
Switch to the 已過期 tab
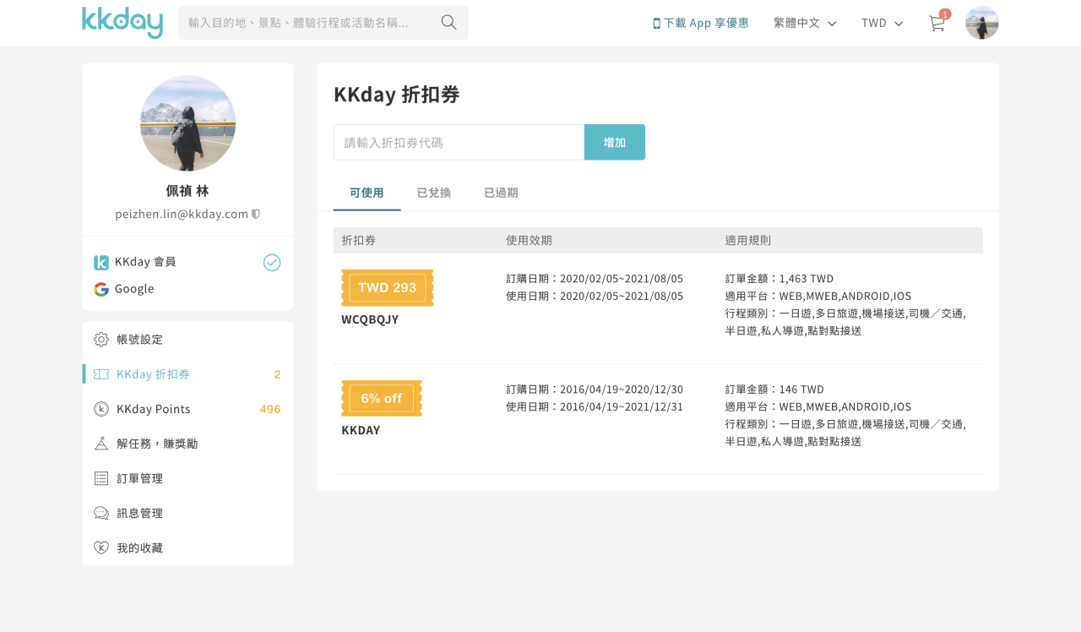click(501, 193)
